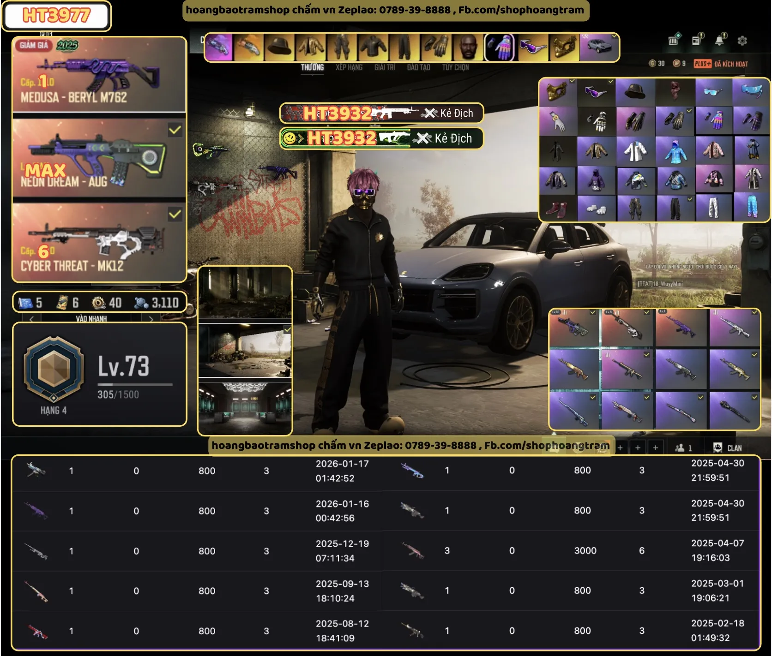The height and width of the screenshot is (656, 772).
Task: Click left arrow next to Vào Nhanh
Action: (x=31, y=319)
